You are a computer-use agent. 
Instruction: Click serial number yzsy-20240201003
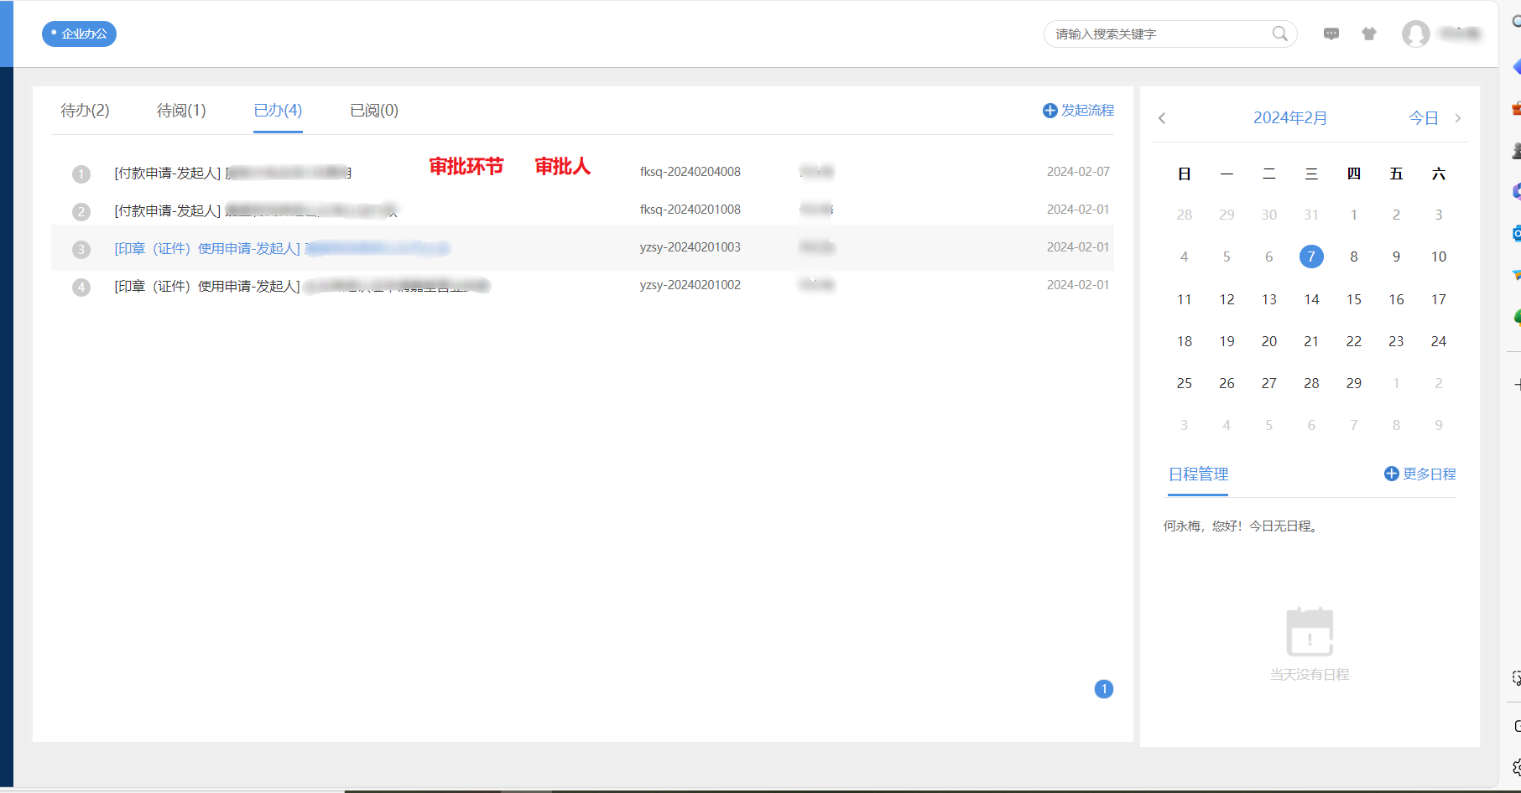[x=690, y=247]
